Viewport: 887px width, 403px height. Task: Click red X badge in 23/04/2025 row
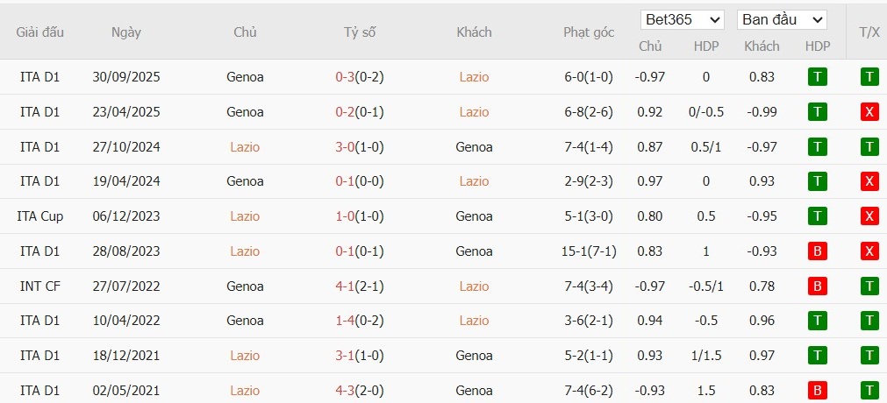click(x=869, y=112)
